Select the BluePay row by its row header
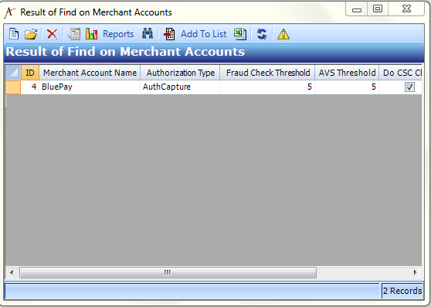 tap(13, 87)
